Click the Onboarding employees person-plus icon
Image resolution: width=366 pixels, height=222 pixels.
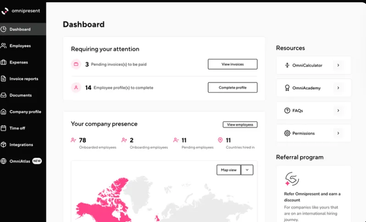124,140
